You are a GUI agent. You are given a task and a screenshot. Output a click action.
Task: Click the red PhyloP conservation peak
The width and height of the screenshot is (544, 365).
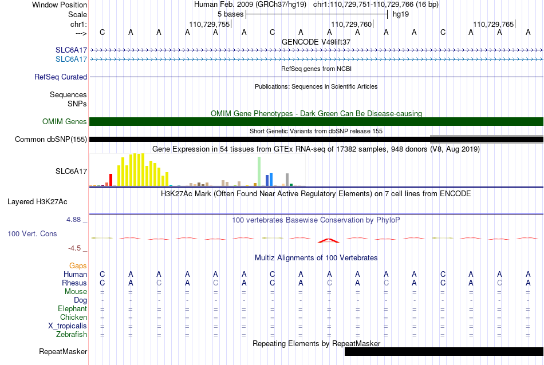[329, 240]
